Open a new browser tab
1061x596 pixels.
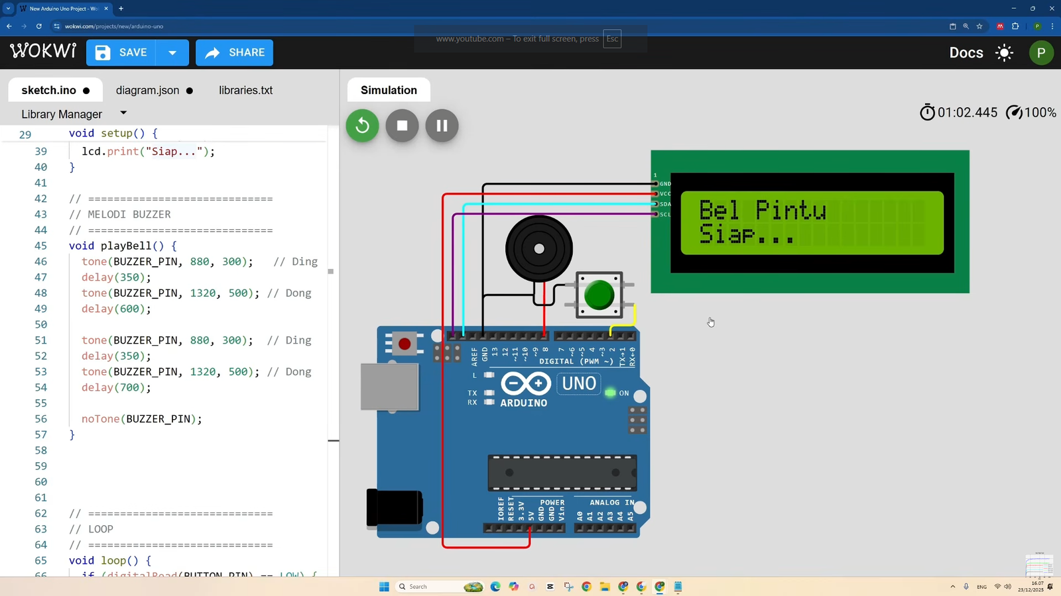pos(121,9)
